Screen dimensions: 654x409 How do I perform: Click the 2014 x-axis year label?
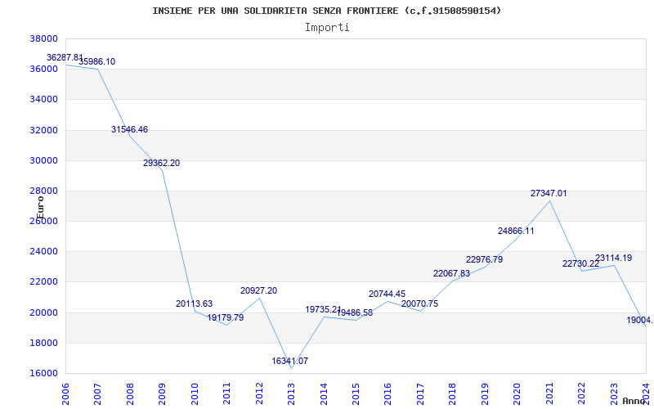323,394
